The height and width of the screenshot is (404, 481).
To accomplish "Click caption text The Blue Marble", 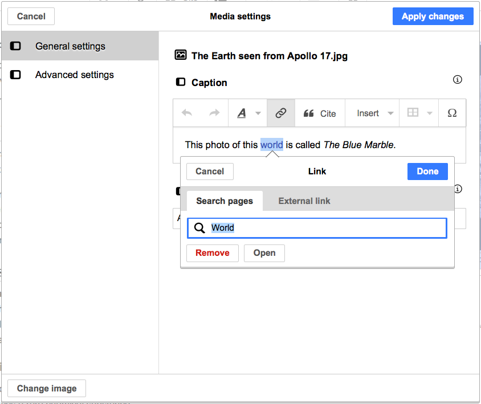I will 358,145.
